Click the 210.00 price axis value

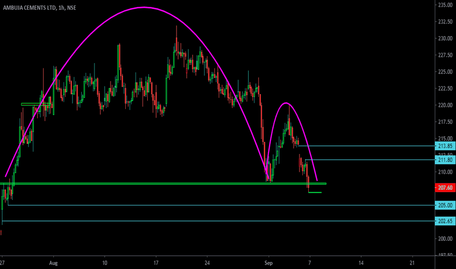445,172
